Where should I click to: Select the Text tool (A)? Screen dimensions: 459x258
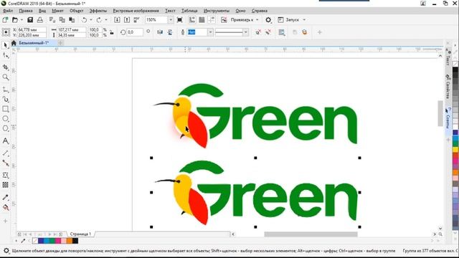click(x=5, y=140)
